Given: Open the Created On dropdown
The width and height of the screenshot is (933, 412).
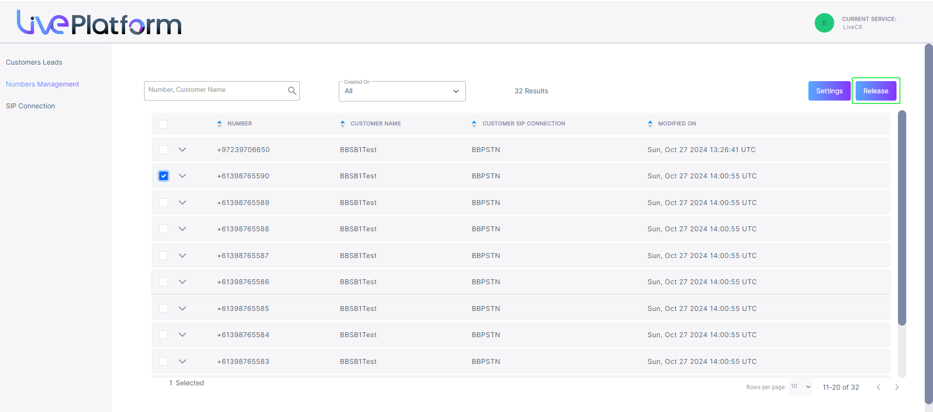Looking at the screenshot, I should click(x=402, y=91).
